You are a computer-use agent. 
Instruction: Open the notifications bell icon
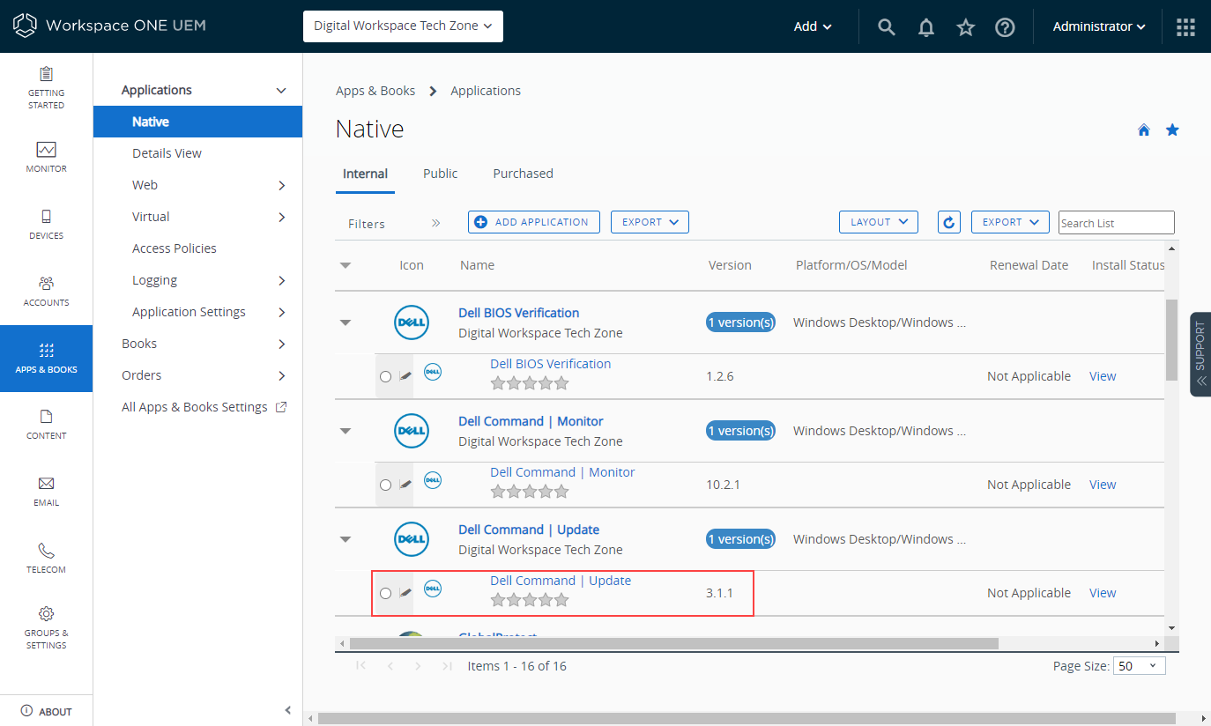coord(926,26)
